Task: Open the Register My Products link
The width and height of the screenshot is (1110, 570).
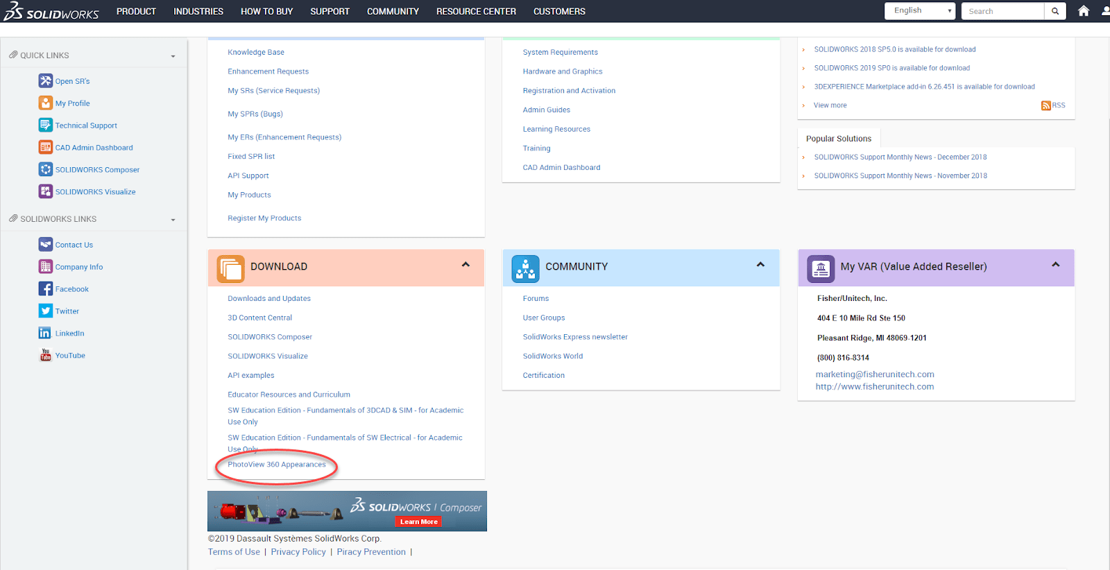Action: point(264,218)
